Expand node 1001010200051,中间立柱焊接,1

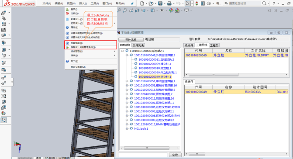127,81
